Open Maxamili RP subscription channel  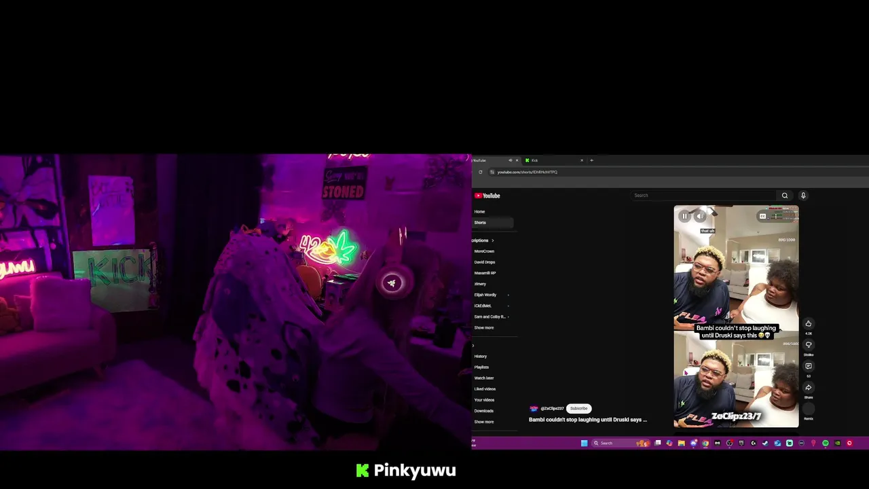point(485,273)
